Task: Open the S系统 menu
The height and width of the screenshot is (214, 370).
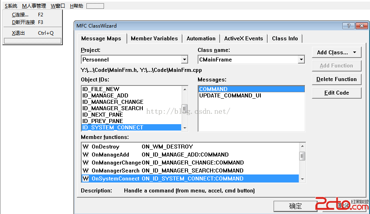Action: point(11,6)
